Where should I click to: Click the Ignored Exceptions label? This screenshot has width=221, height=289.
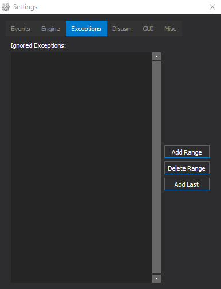click(x=38, y=45)
